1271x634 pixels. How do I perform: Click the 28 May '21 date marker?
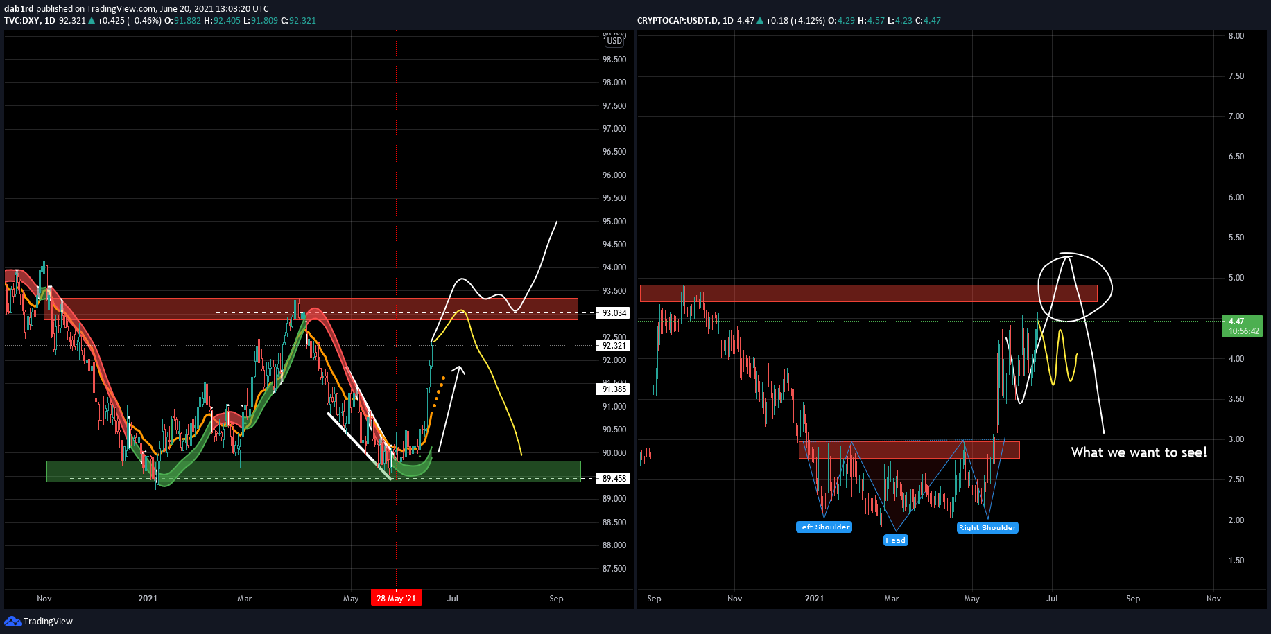click(396, 599)
